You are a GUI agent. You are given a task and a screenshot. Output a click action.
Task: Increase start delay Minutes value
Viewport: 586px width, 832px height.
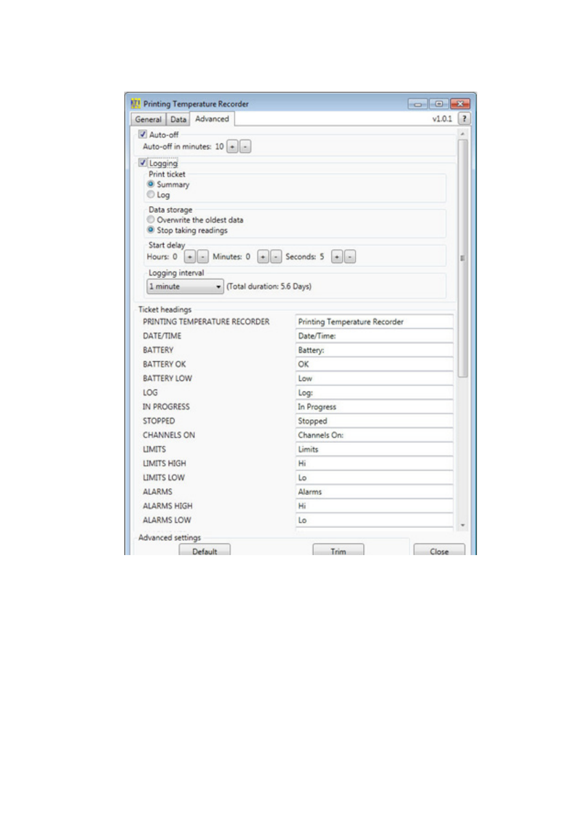pos(263,257)
